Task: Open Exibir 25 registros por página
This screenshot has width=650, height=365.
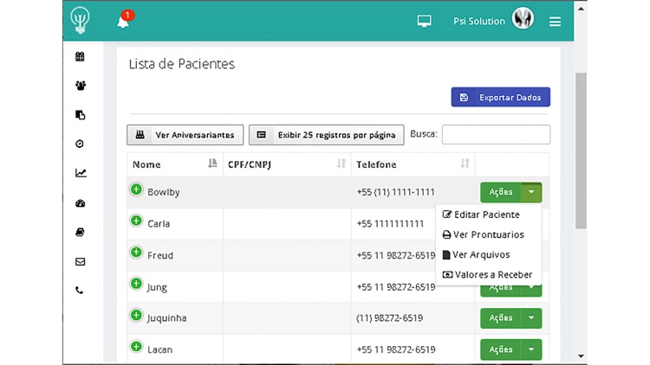Action: (326, 135)
